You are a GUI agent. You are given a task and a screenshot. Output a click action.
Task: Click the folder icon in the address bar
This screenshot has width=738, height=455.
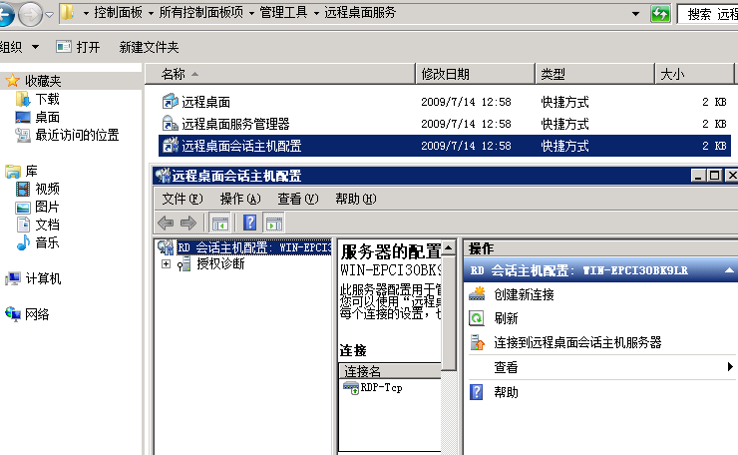pyautogui.click(x=68, y=13)
